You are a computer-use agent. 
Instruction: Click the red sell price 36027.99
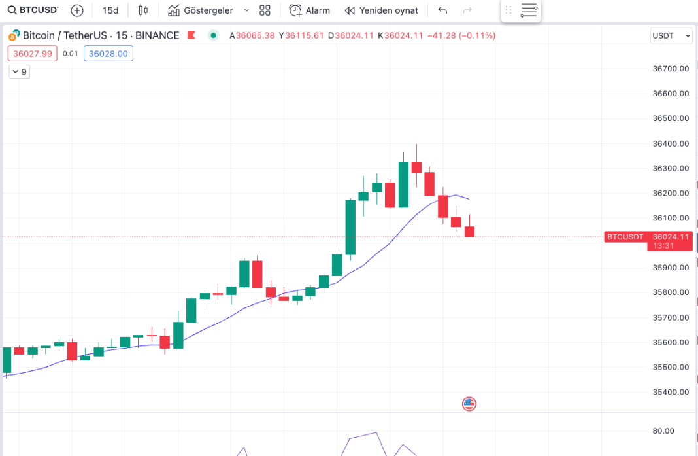point(33,54)
